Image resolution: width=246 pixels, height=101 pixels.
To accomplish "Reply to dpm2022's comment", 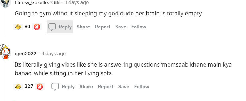I will point(63,87).
